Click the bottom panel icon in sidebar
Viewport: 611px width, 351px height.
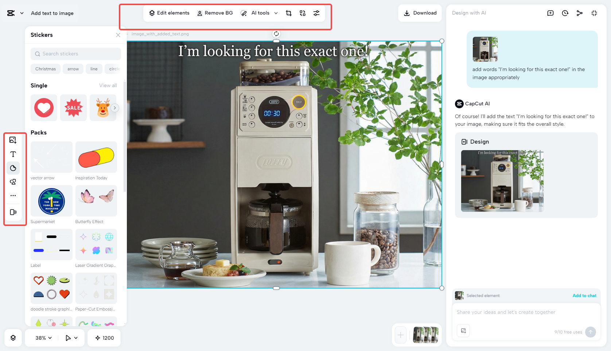coord(13,212)
